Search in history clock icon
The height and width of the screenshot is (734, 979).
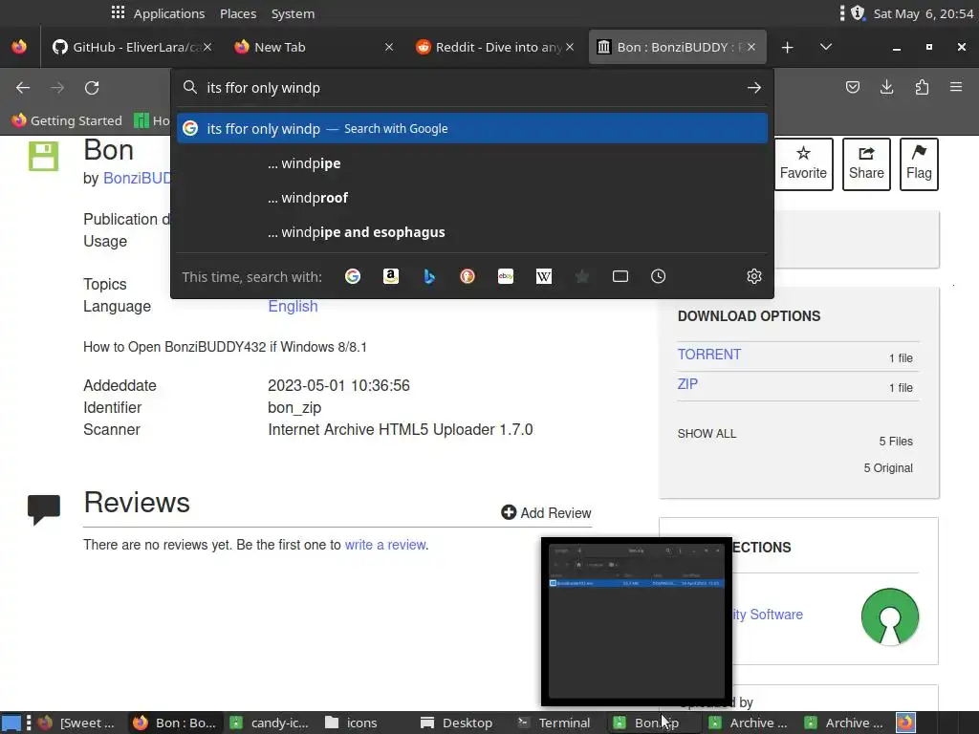pyautogui.click(x=658, y=276)
